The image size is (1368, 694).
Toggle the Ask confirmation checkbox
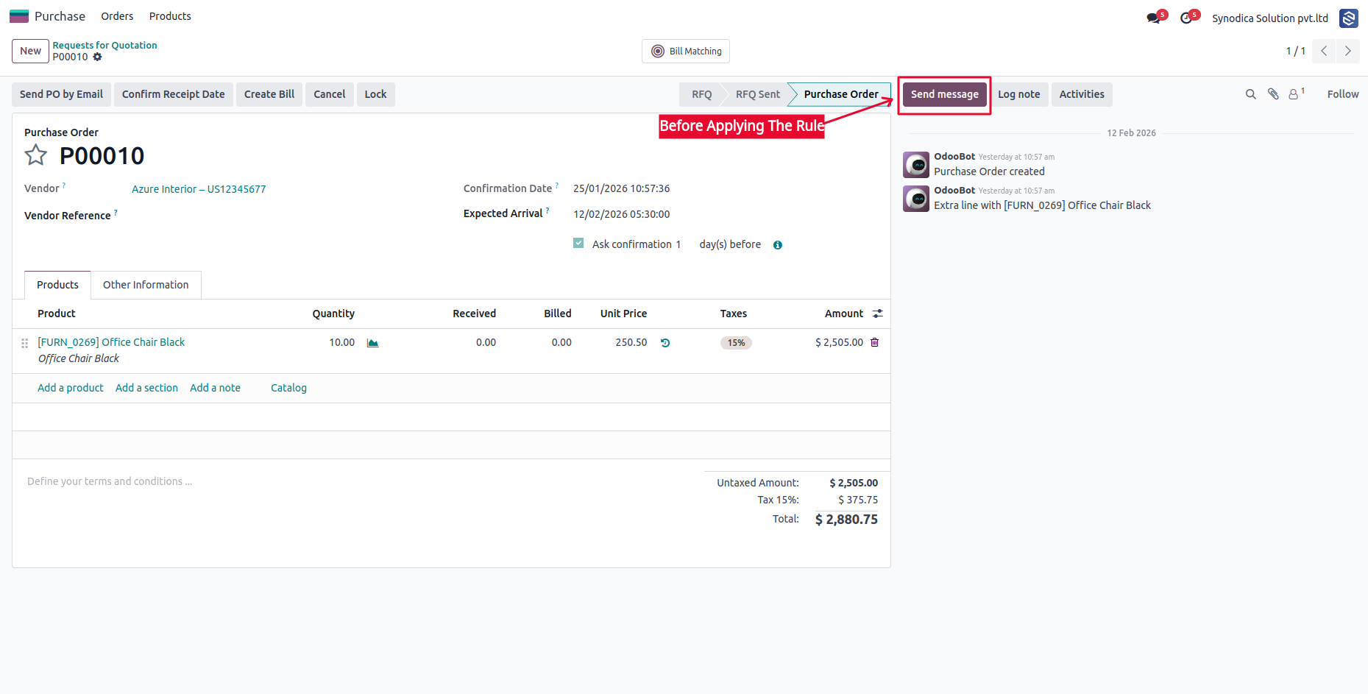click(x=578, y=243)
